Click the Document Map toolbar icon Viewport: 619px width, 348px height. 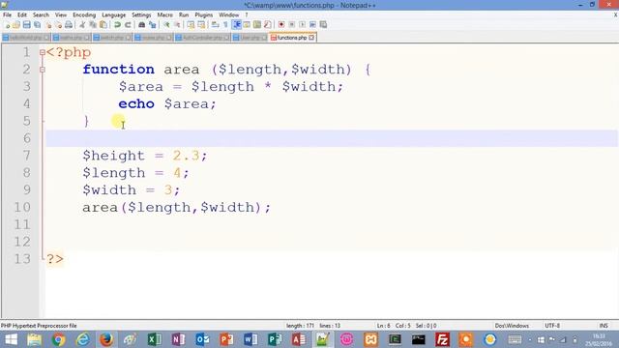tap(257, 25)
